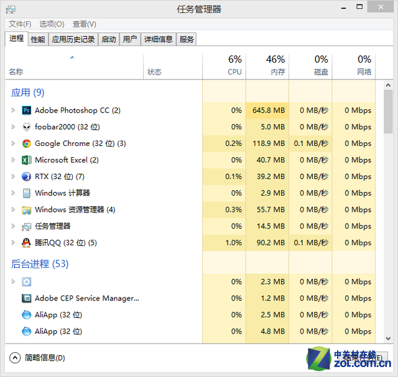Image resolution: width=398 pixels, height=377 pixels.
Task: Click the 40.7 MB memory cell
Action: click(267, 160)
